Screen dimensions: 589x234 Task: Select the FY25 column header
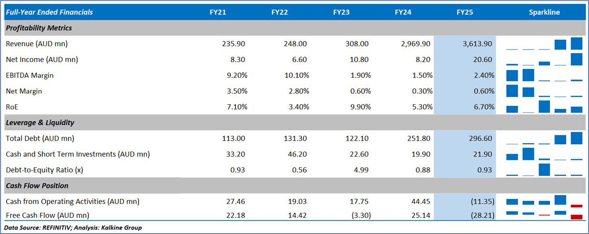tap(465, 12)
